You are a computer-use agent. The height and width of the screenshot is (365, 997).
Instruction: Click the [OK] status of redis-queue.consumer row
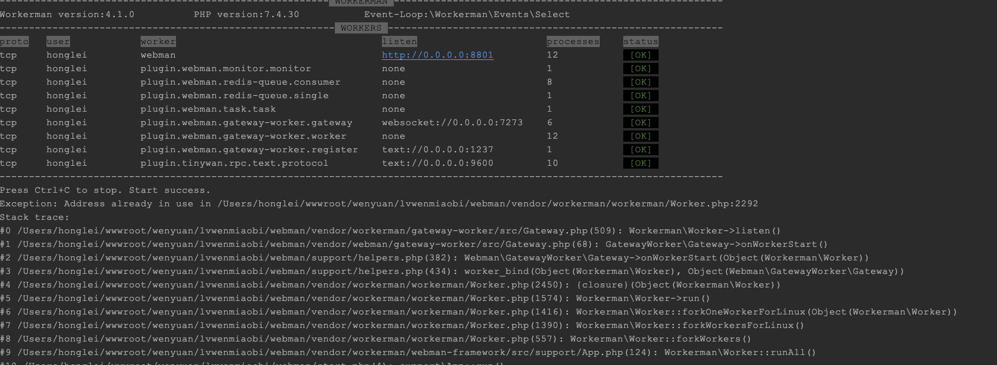pos(640,82)
